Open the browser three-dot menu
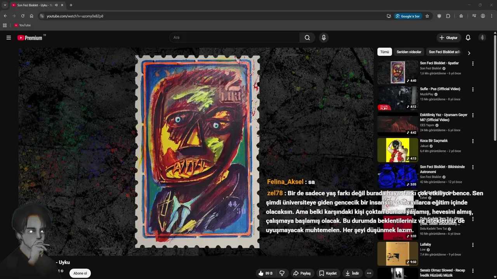 pos(492,16)
